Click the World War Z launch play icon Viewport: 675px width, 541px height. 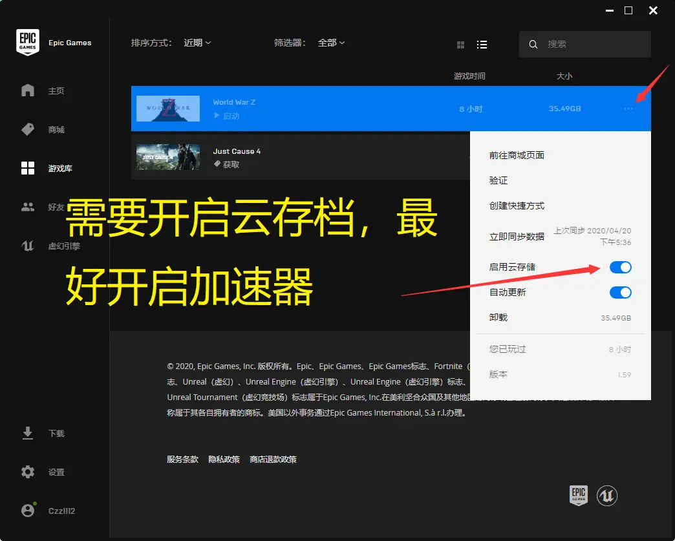tap(217, 115)
